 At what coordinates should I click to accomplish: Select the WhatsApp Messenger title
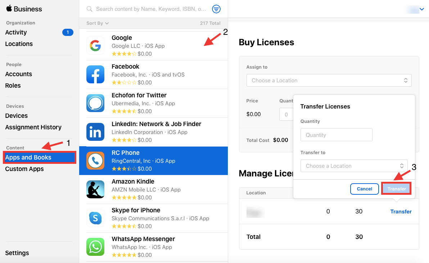pyautogui.click(x=143, y=239)
